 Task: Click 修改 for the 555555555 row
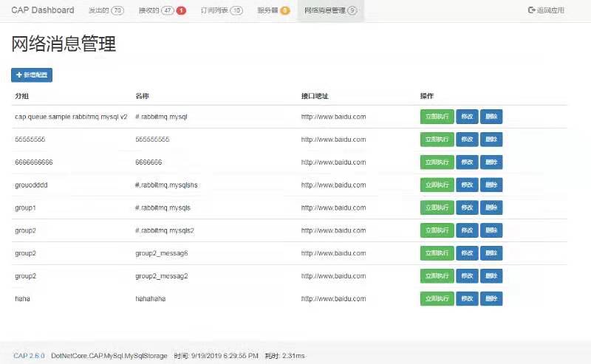click(467, 140)
